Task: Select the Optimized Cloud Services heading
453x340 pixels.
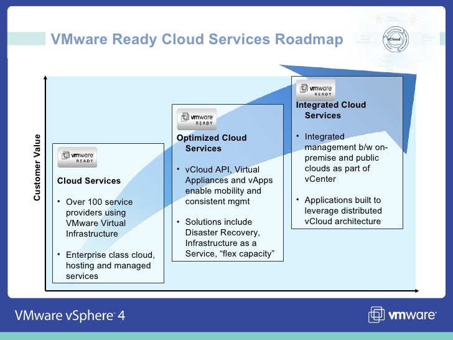Action: click(x=212, y=143)
